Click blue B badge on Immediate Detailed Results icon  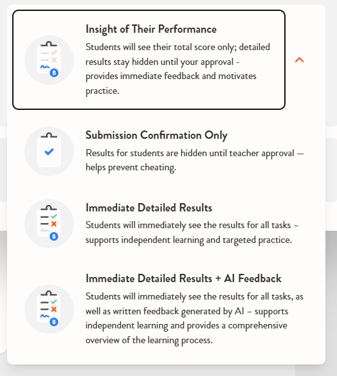tap(54, 237)
